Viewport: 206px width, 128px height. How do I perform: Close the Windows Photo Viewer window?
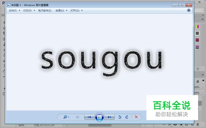(189, 5)
